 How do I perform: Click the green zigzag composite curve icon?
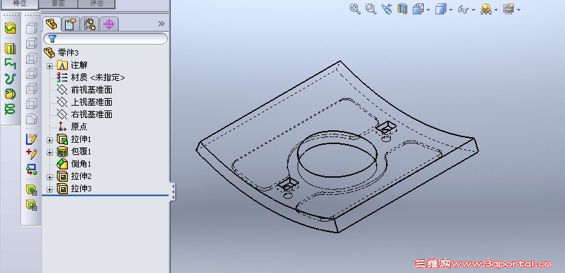point(10,64)
